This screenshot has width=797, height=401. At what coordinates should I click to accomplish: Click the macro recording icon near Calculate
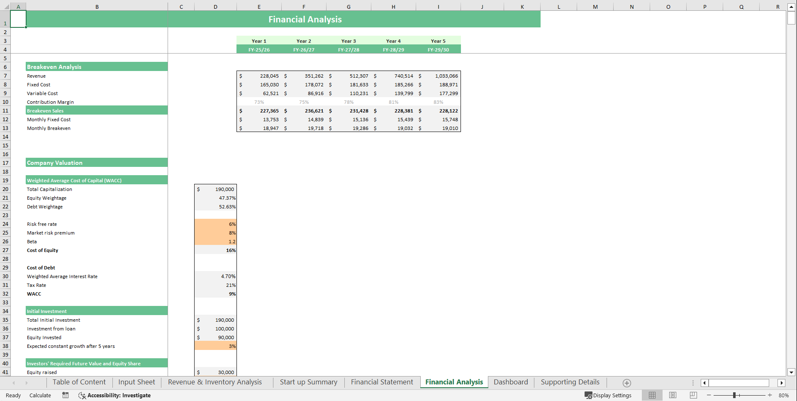pos(65,395)
